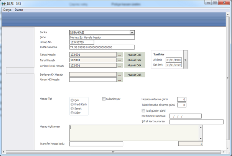The image size is (232, 156).
Task: Choose the Senet radio option
Action: [72, 109]
